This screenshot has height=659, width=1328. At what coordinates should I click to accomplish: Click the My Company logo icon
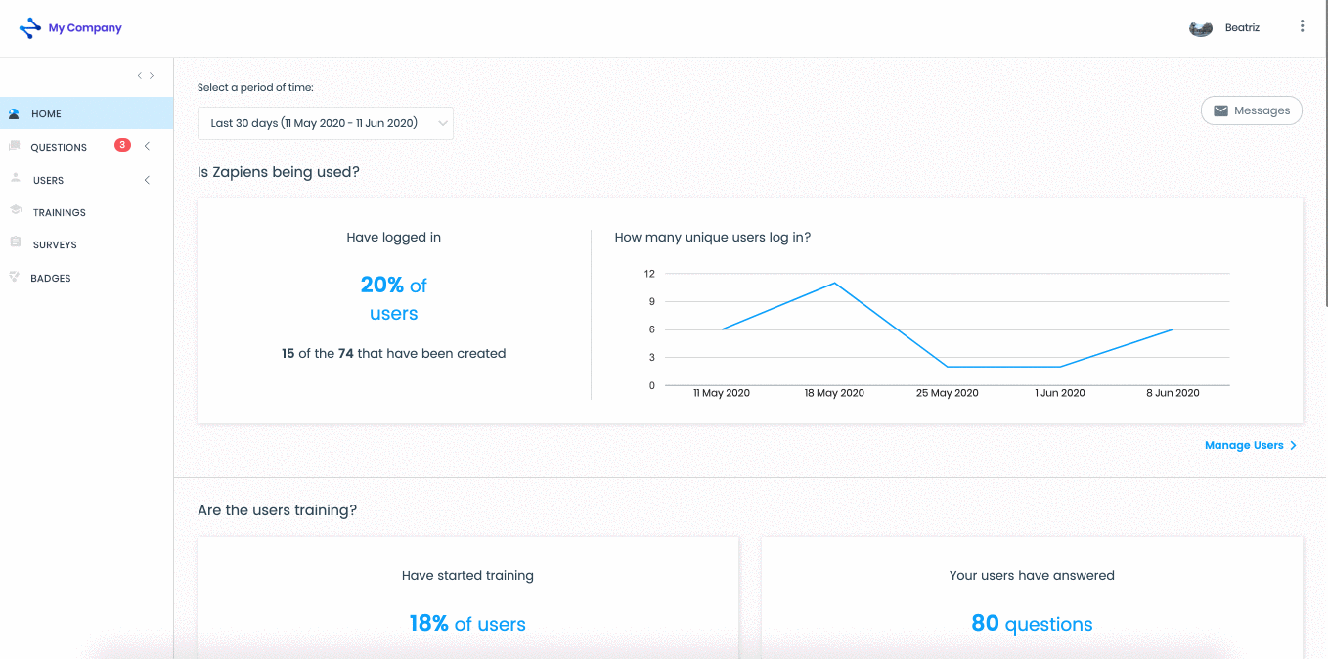(x=30, y=27)
